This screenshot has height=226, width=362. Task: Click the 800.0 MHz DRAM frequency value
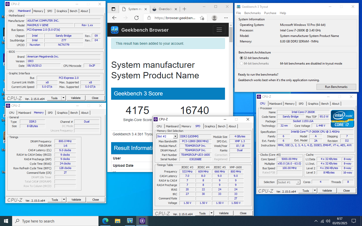pyautogui.click(x=65, y=141)
